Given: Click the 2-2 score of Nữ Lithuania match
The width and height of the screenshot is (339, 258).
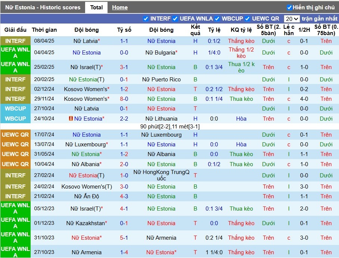Looking at the screenshot, I should point(124,119).
